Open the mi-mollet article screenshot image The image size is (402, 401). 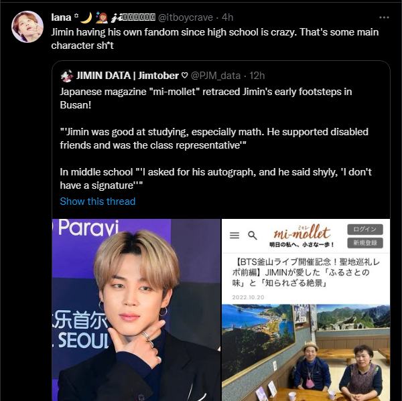306,310
